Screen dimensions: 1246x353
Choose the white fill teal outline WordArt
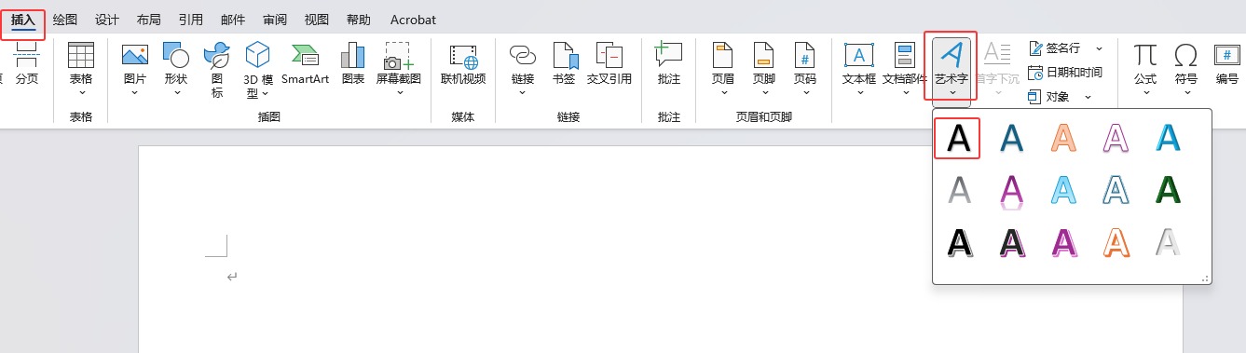coord(1116,190)
